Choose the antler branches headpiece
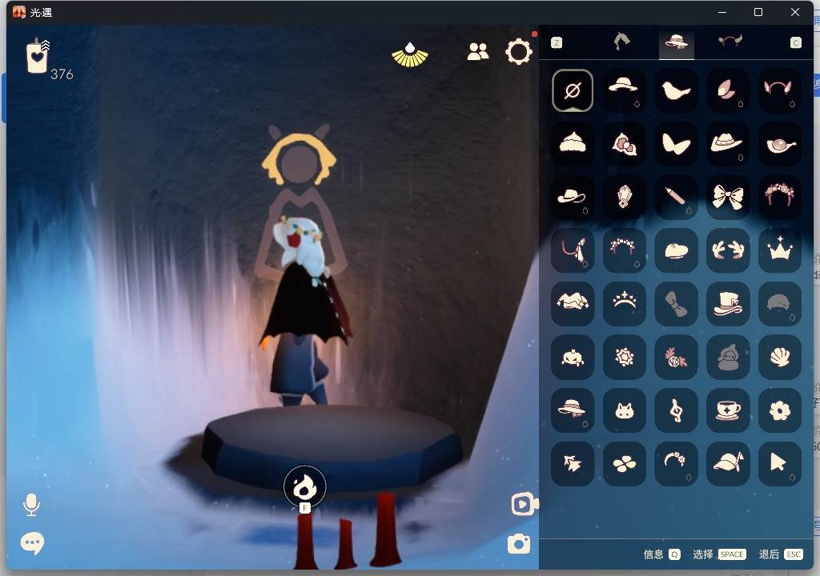 (x=727, y=250)
